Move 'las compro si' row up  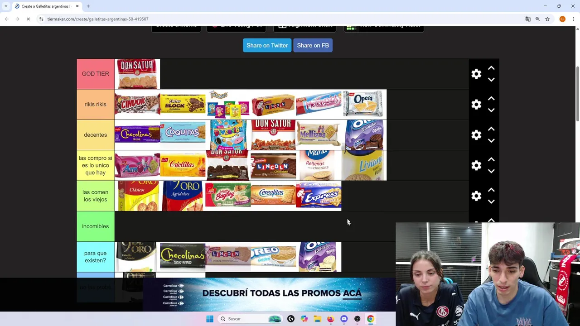pyautogui.click(x=491, y=159)
